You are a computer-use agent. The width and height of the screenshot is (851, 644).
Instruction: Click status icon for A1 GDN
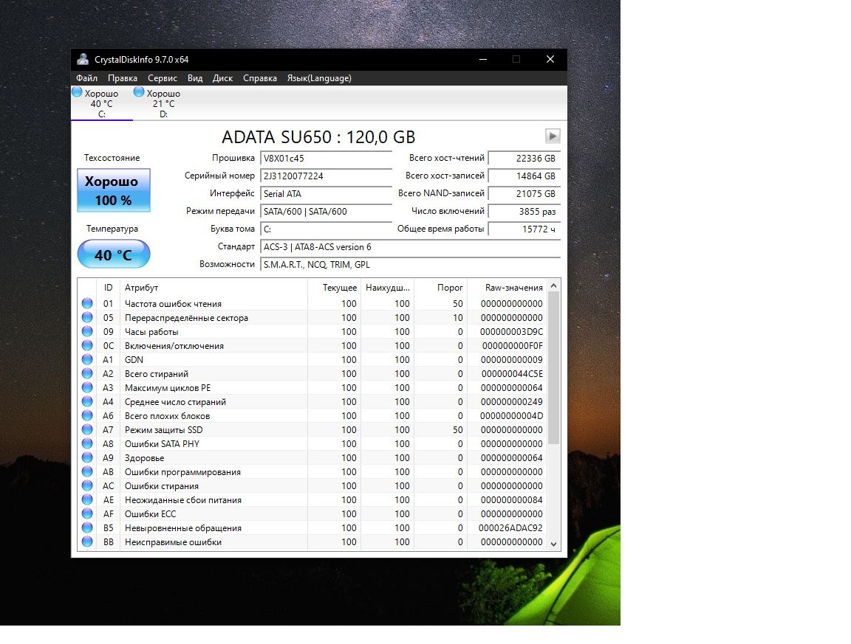click(87, 359)
